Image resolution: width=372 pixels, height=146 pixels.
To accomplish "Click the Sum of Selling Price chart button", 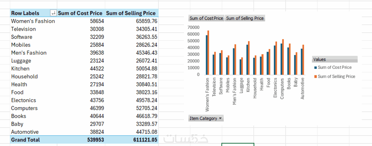I will coord(245,18).
